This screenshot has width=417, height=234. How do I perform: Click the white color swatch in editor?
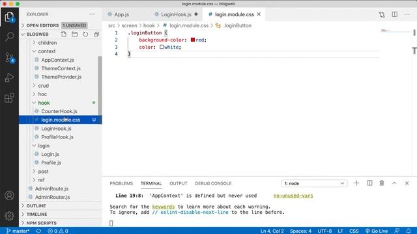162,47
